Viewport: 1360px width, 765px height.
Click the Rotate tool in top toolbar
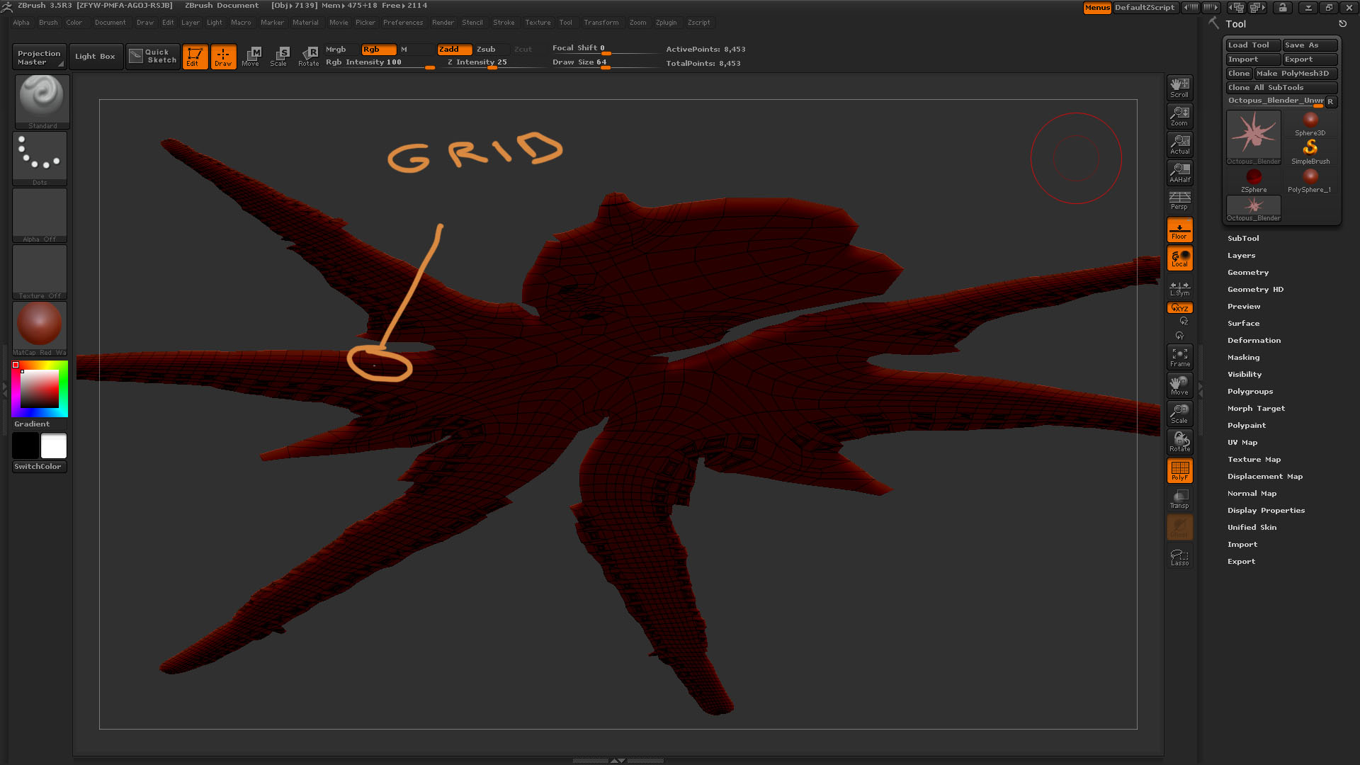[309, 56]
